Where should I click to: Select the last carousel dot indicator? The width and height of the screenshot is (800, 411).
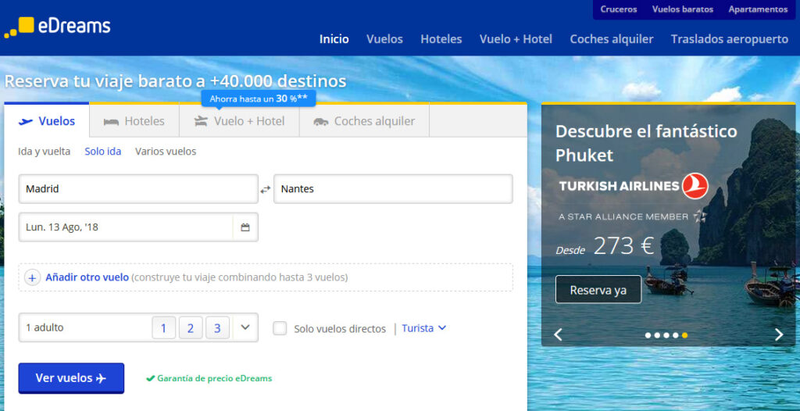[685, 335]
